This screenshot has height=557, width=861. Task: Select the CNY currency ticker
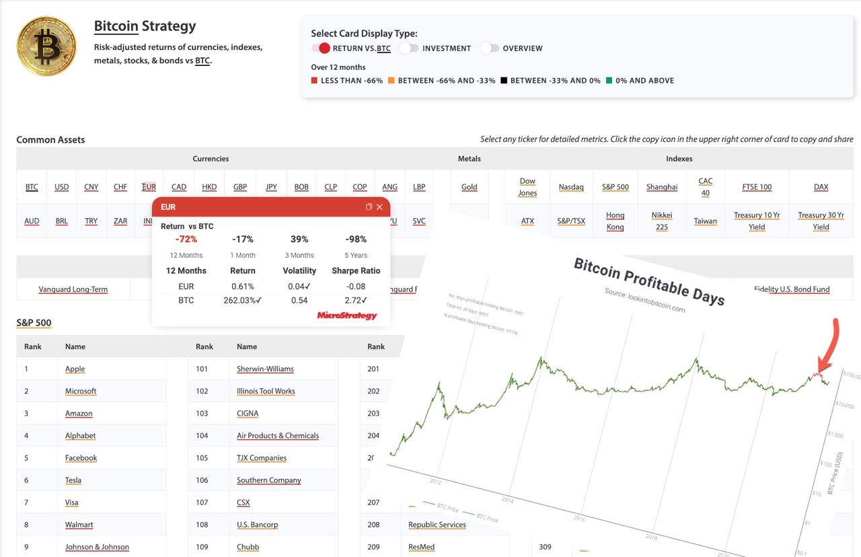coord(91,187)
